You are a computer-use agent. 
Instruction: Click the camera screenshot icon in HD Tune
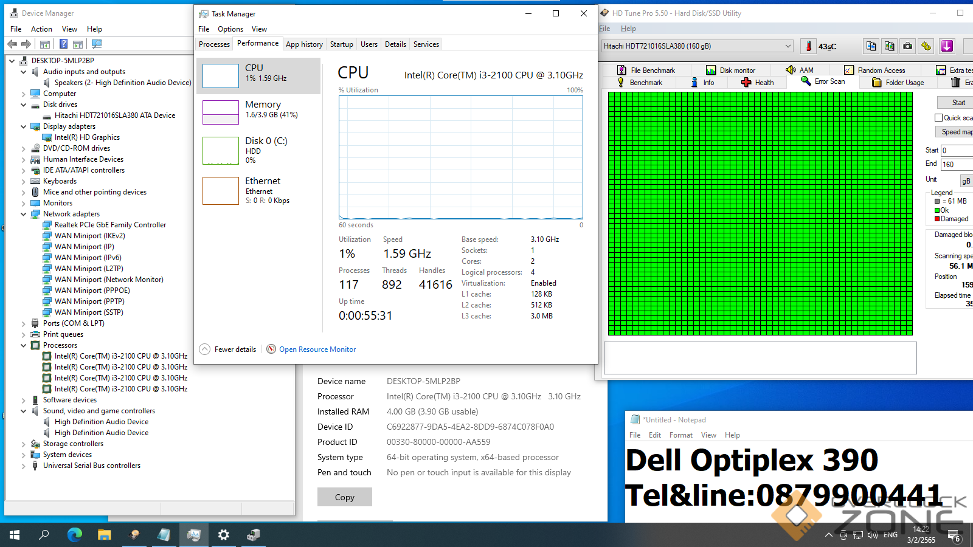click(x=907, y=46)
